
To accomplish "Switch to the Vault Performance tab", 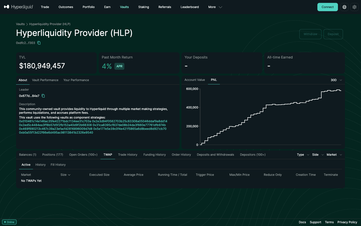I will click(x=45, y=80).
